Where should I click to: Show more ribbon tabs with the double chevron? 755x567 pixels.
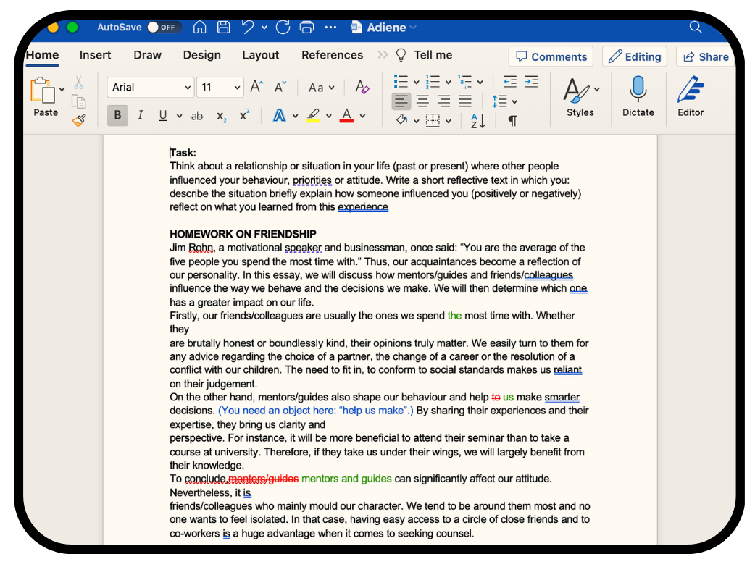point(383,55)
